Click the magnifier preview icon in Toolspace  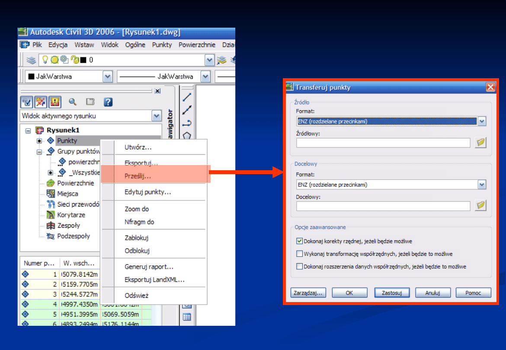pos(73,102)
